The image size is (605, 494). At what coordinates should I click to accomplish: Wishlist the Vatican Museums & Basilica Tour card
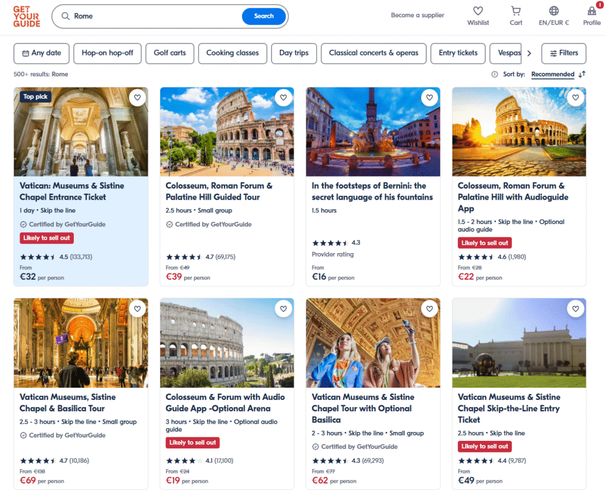[137, 308]
